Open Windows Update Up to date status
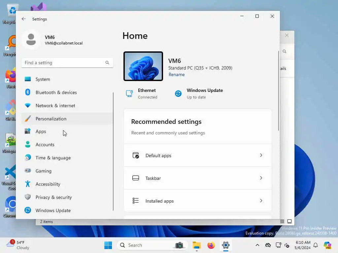 [x=199, y=94]
